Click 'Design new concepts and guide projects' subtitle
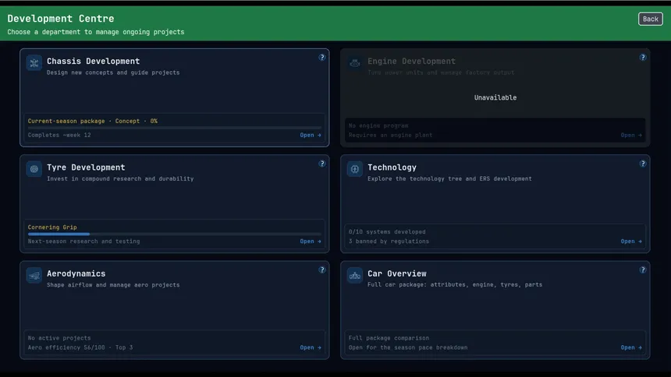 click(x=113, y=72)
